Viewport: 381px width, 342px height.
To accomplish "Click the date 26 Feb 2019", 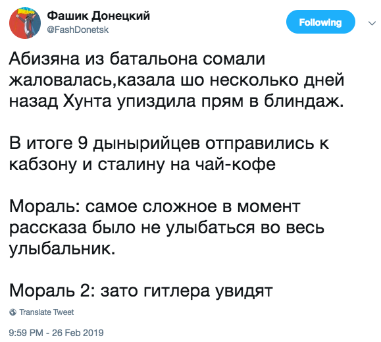I will pos(78,333).
